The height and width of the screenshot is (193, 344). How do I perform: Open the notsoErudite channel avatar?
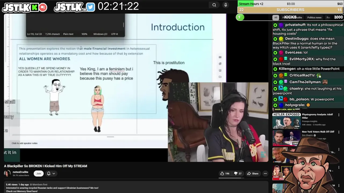click(7, 173)
